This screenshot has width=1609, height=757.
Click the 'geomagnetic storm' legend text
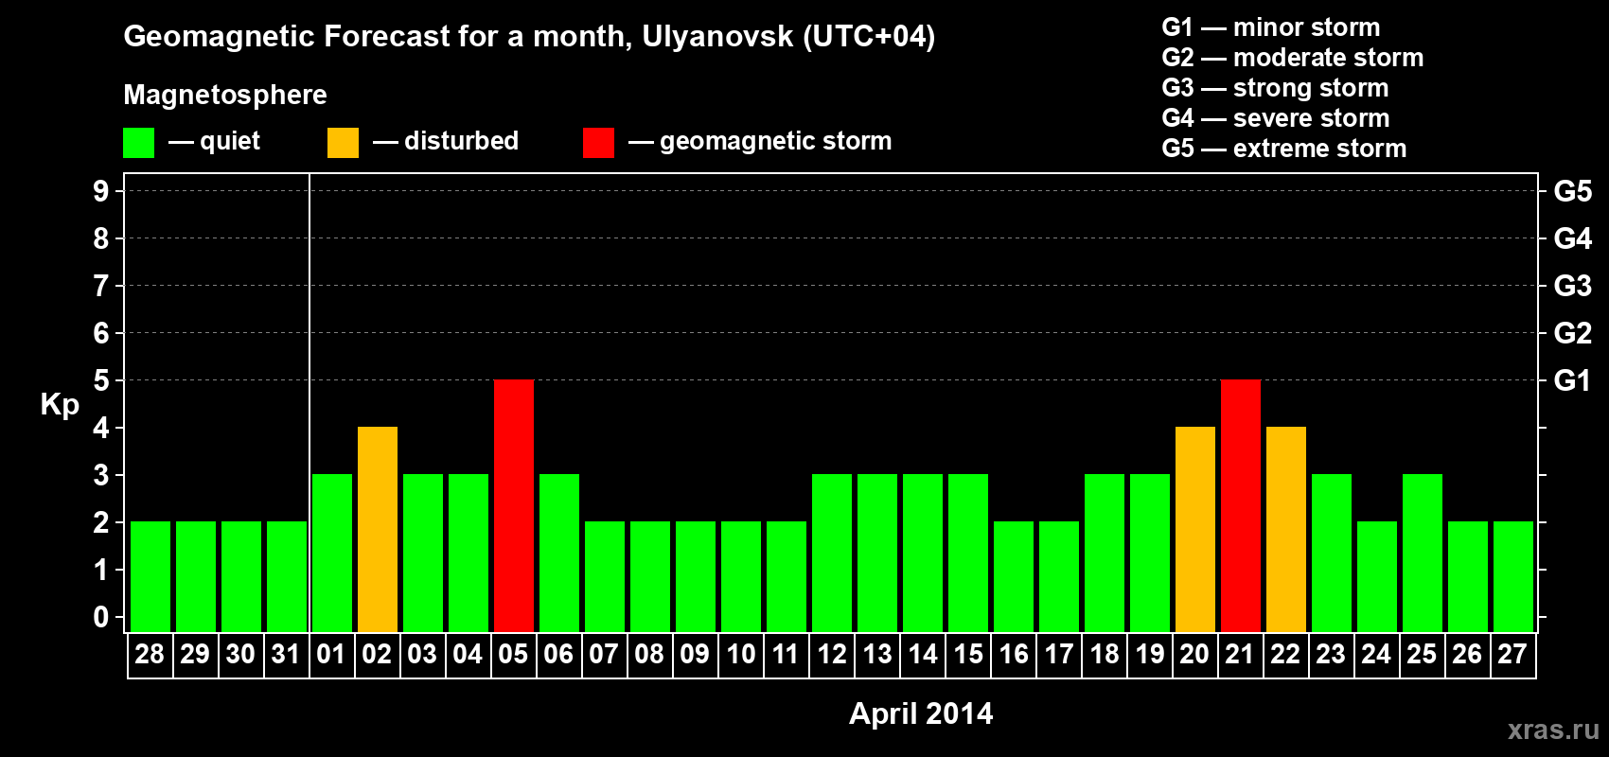click(x=776, y=141)
